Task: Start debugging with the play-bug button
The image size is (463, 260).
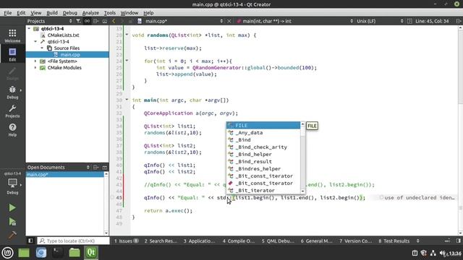Action: pos(12,222)
